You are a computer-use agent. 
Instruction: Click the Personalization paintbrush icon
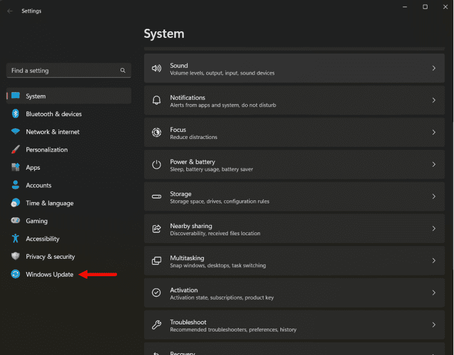pyautogui.click(x=16, y=150)
